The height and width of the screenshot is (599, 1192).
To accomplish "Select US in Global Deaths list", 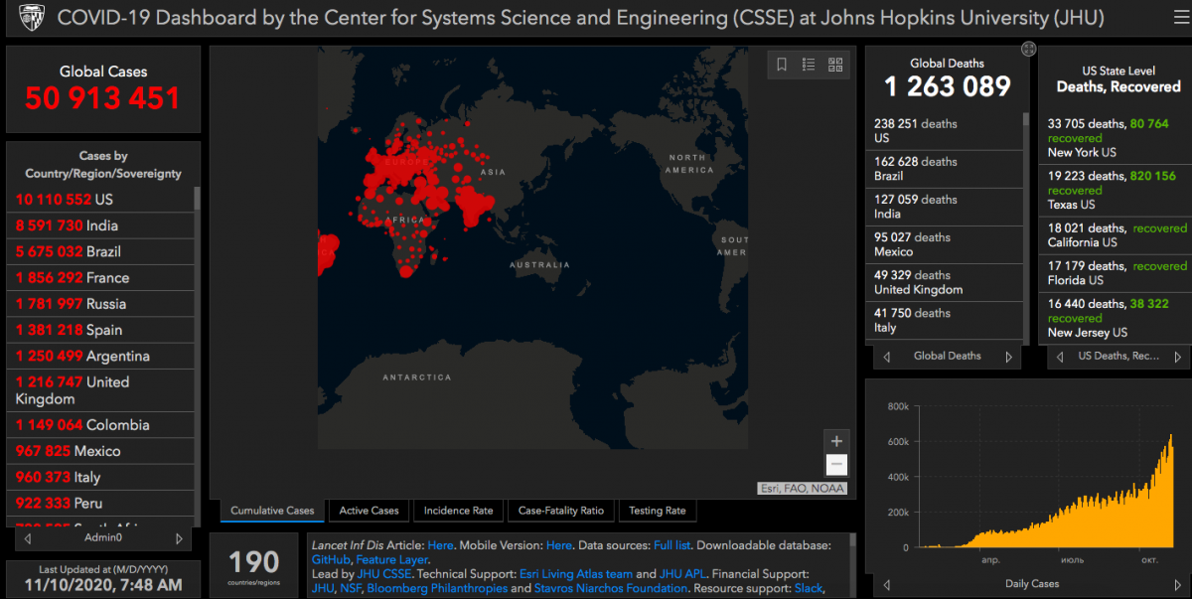I will tap(944, 131).
